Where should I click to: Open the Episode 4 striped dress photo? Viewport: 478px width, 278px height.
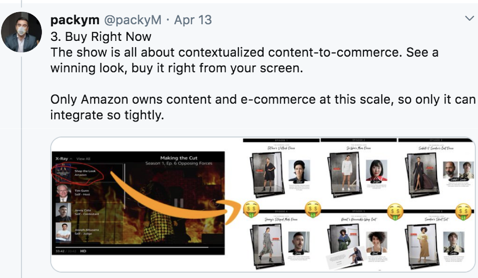(x=266, y=246)
